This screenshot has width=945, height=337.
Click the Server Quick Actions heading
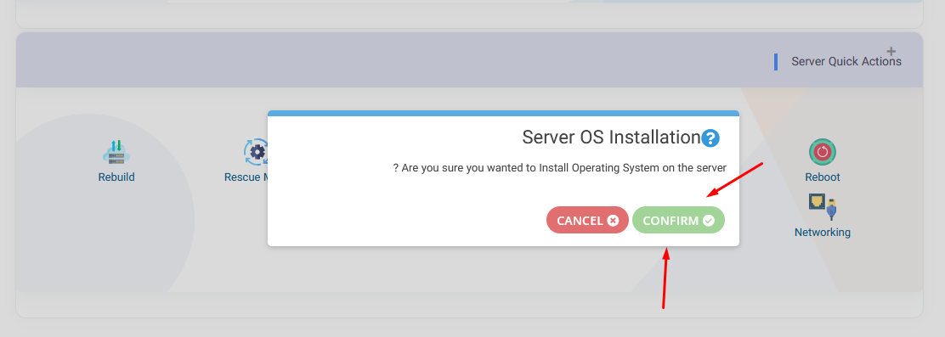coord(846,61)
